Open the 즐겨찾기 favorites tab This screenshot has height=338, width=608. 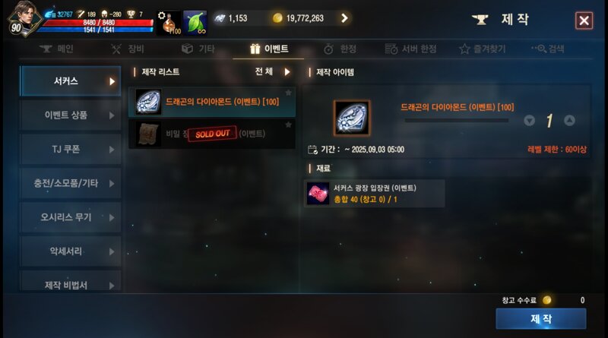[x=483, y=49]
